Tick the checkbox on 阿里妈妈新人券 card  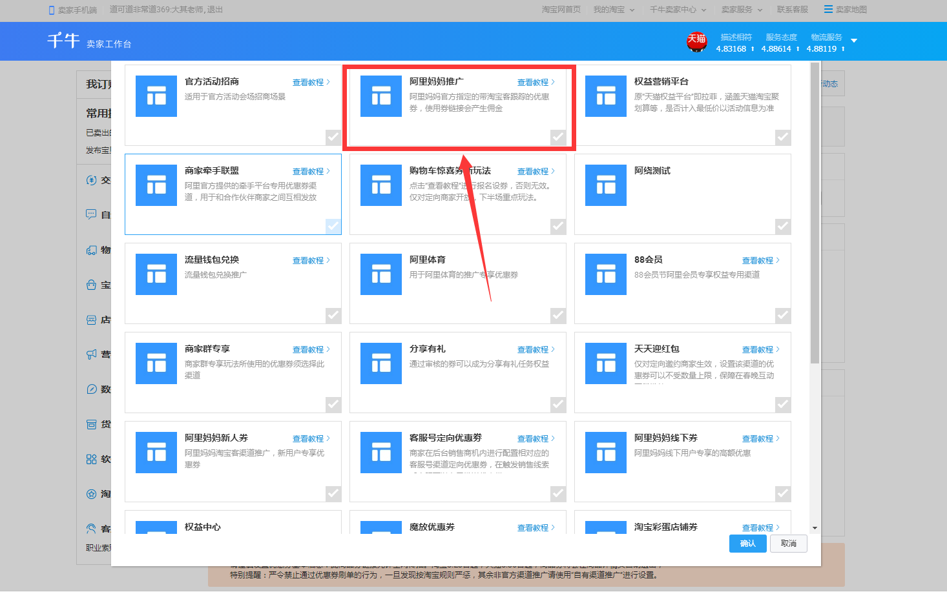tap(333, 494)
